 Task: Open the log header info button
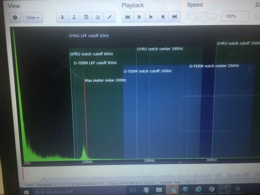(15, 17)
